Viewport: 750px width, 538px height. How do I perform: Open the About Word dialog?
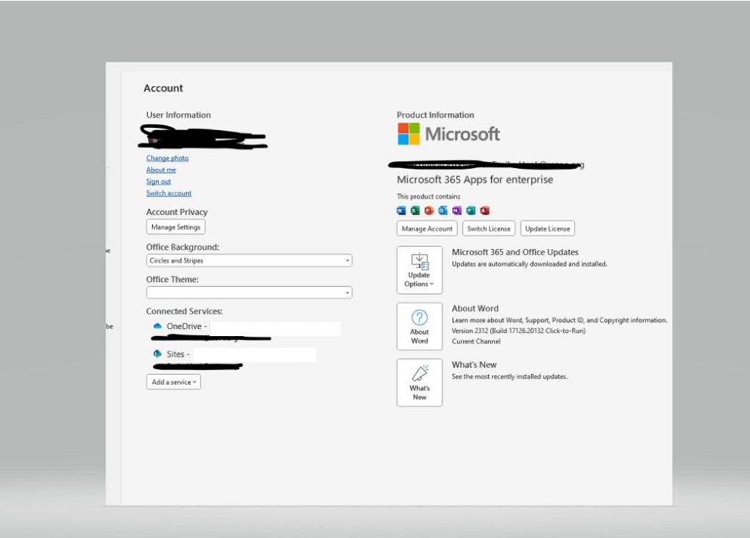[x=419, y=326]
